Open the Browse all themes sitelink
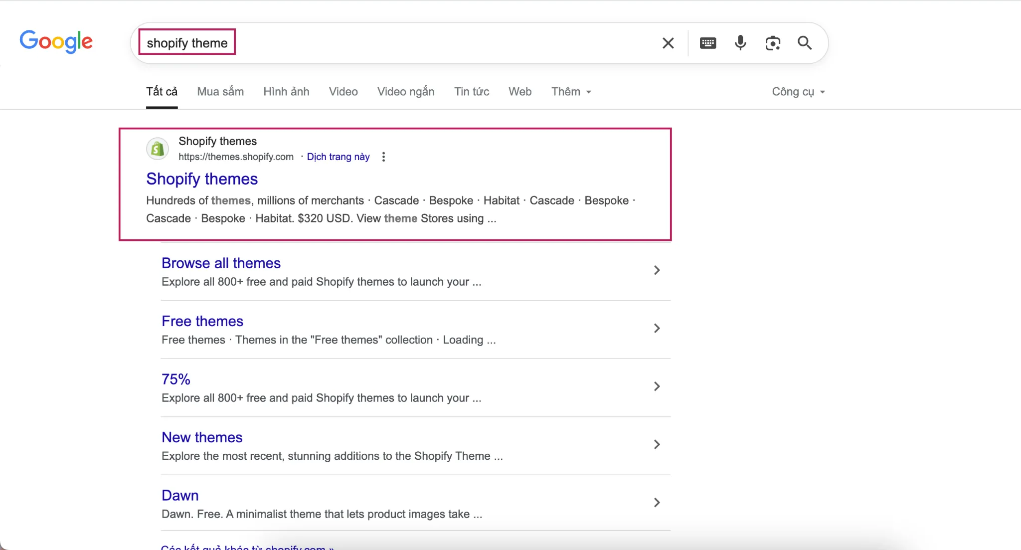This screenshot has width=1021, height=550. (x=221, y=263)
